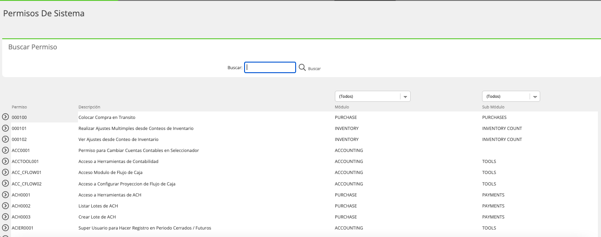This screenshot has width=601, height=237.
Task: Select permission code 000101
Action: click(x=19, y=129)
